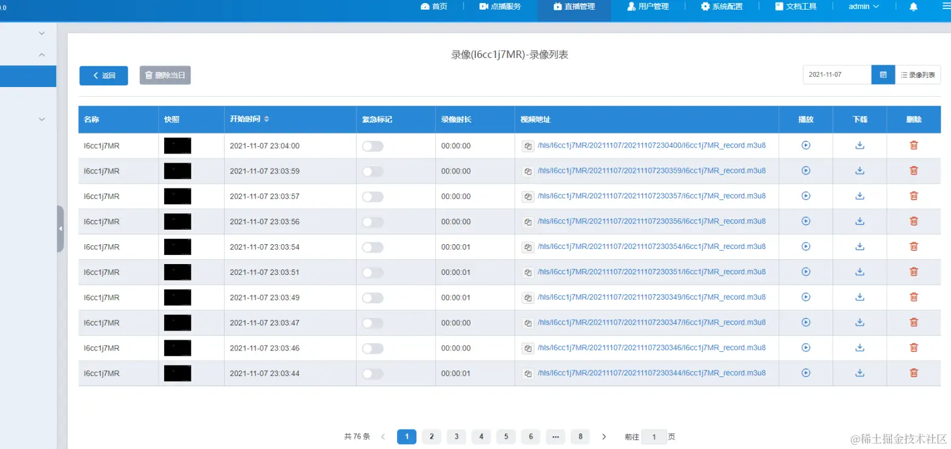Open the 直播管理 nav item
951x449 pixels.
(x=574, y=7)
